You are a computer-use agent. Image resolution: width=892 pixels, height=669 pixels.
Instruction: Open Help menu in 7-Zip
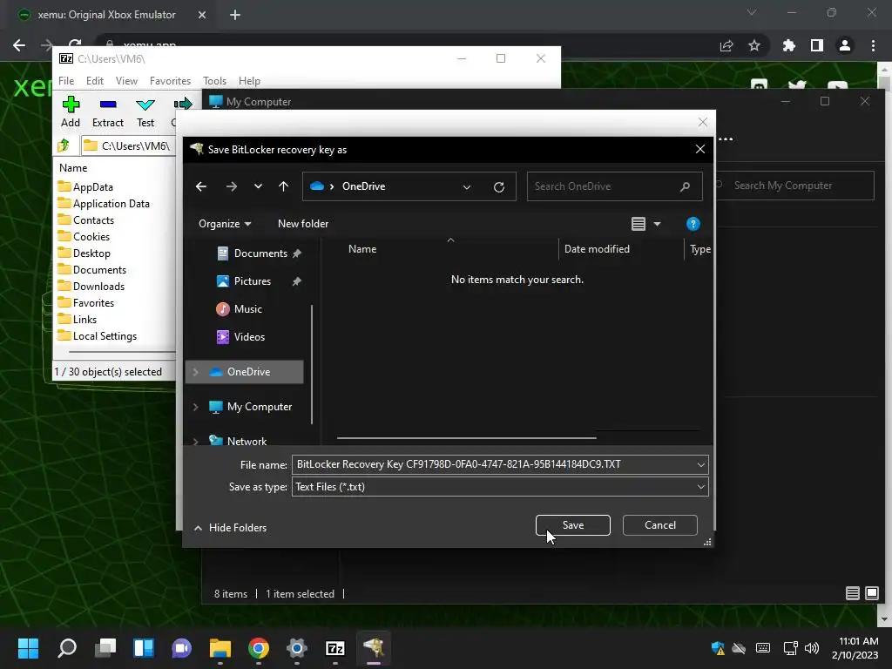coord(249,81)
